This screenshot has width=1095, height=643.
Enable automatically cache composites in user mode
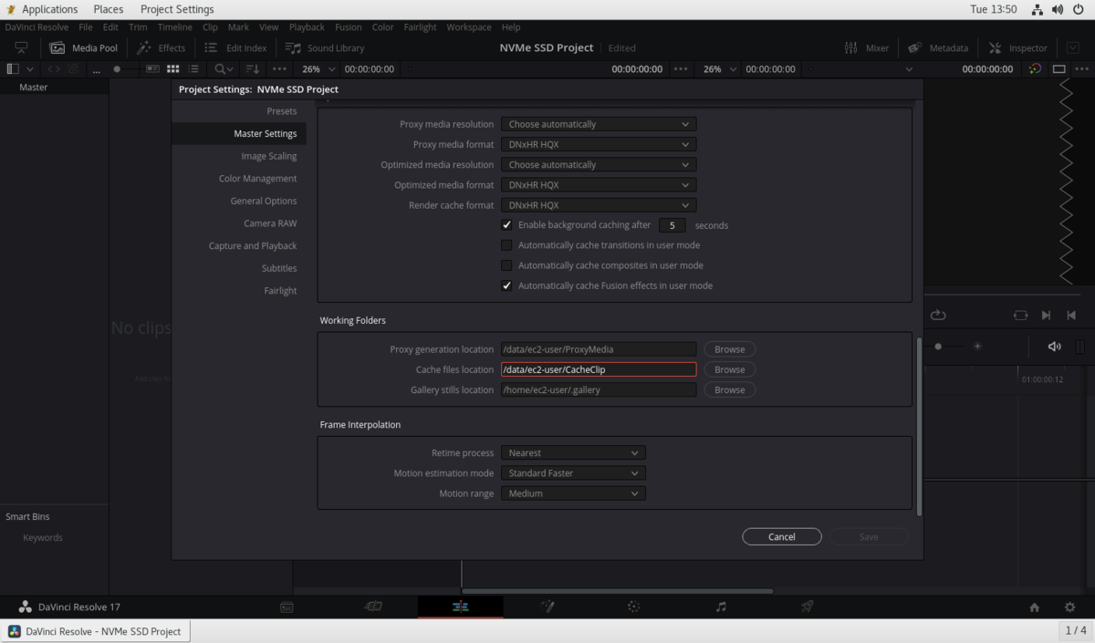(x=506, y=265)
